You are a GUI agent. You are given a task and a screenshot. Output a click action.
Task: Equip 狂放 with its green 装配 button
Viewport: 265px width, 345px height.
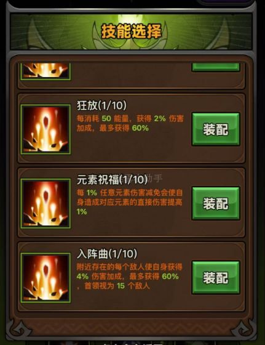click(x=216, y=129)
